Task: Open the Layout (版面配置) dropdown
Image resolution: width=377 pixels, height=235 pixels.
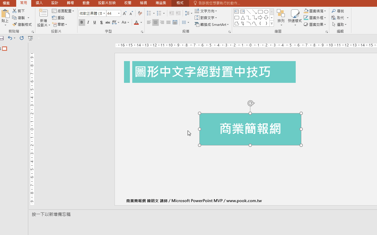Action: click(63, 11)
